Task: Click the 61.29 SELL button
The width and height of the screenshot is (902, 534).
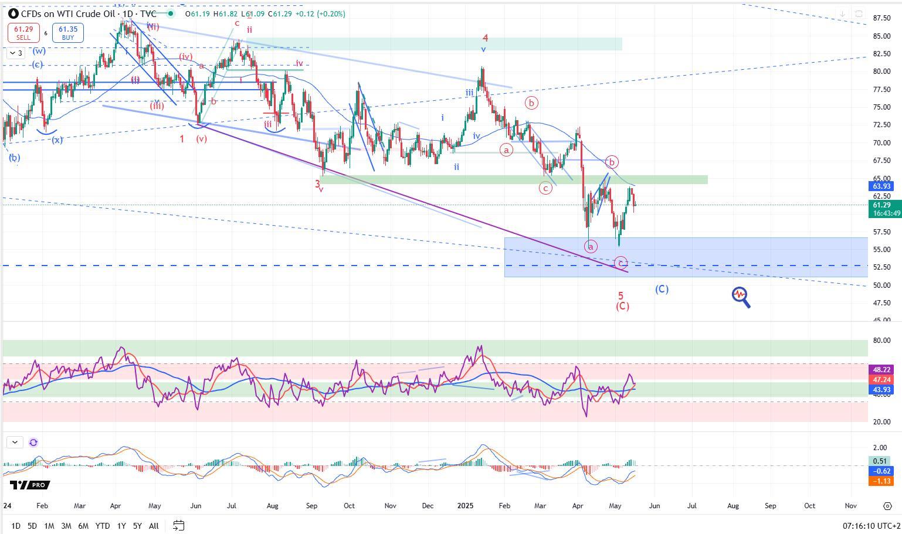Action: (x=23, y=33)
